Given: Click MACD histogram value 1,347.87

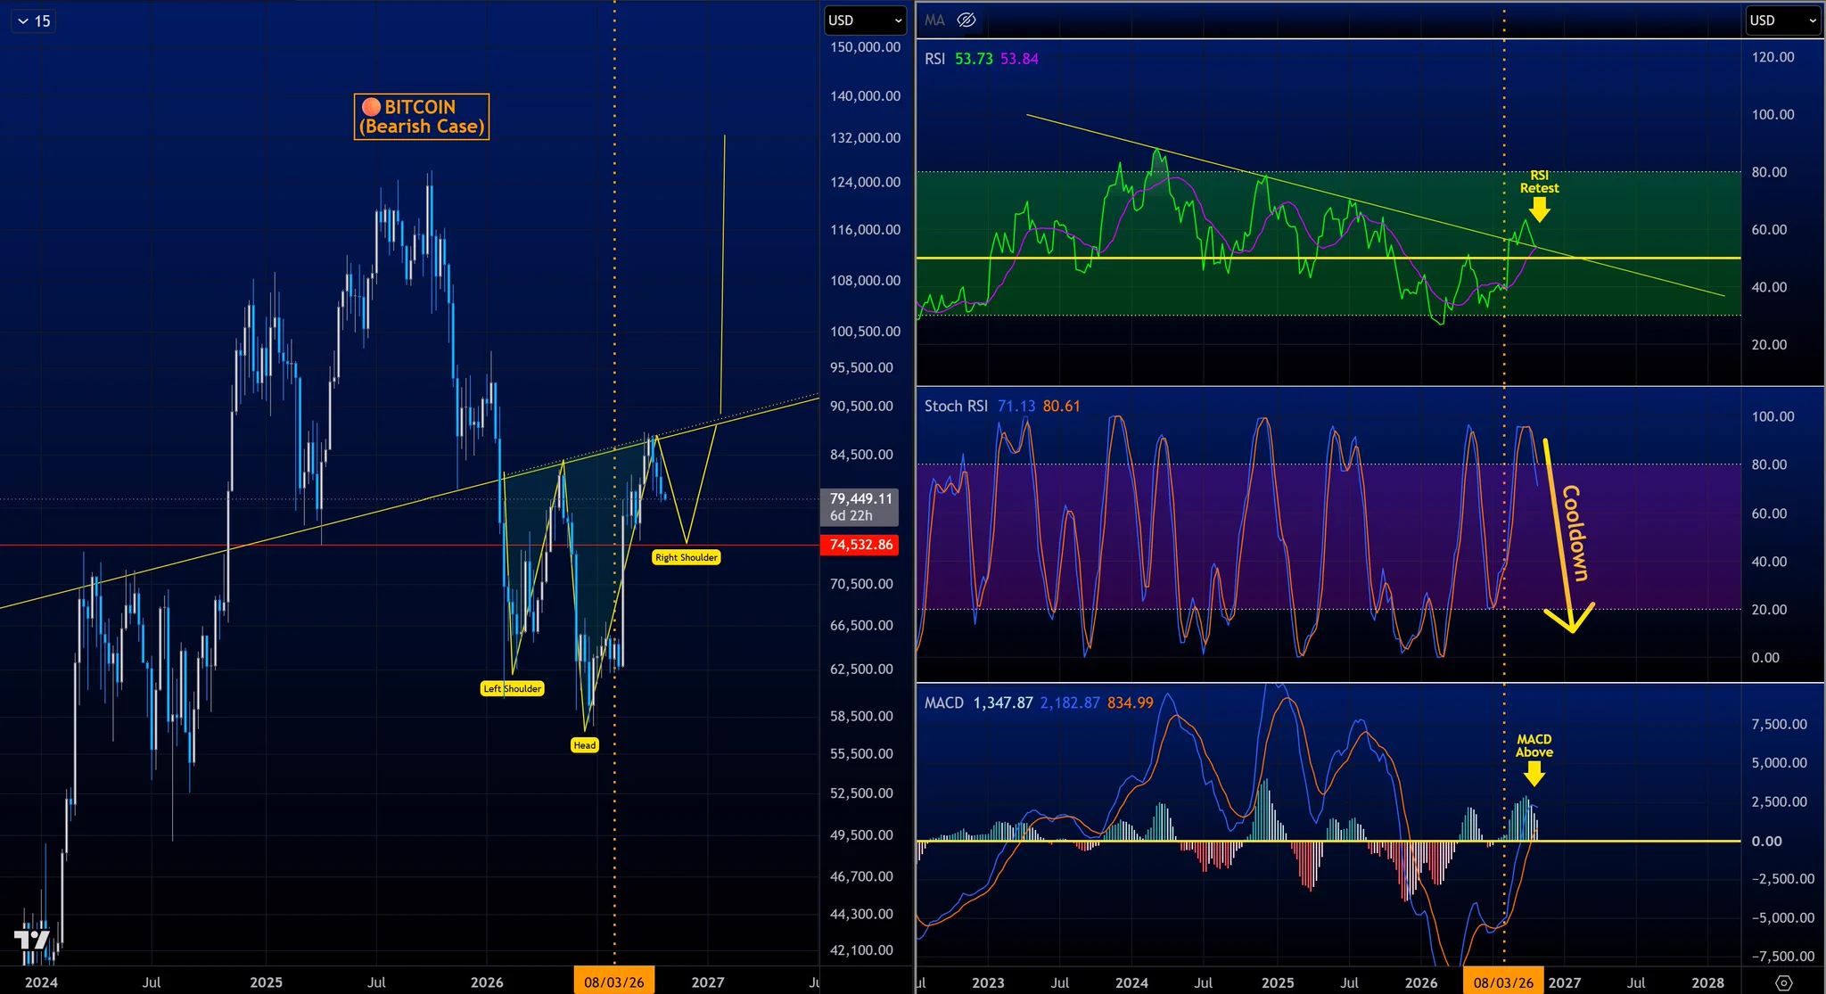Looking at the screenshot, I should pos(1003,703).
